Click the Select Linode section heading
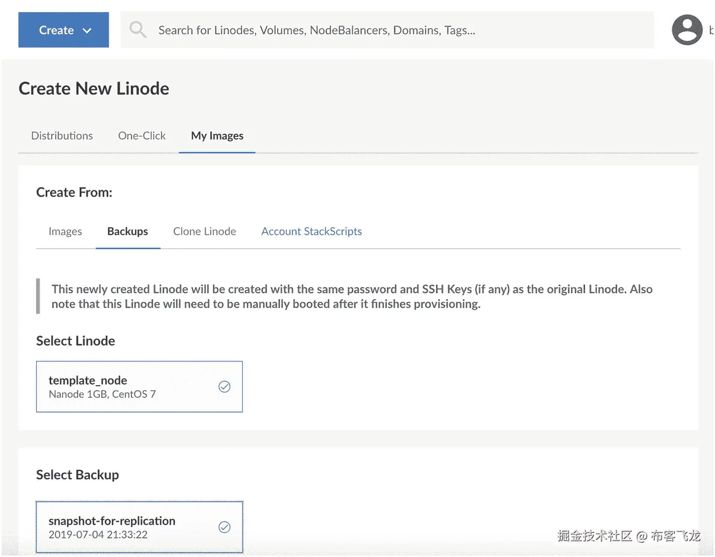715x557 pixels. (x=75, y=341)
